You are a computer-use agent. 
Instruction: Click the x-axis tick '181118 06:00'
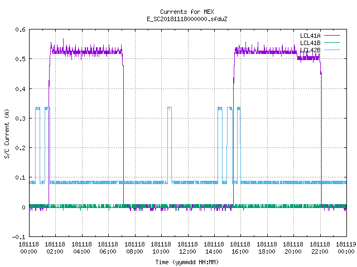[x=108, y=248]
